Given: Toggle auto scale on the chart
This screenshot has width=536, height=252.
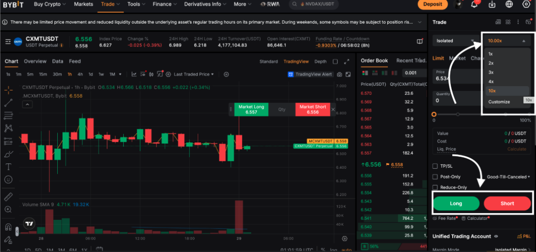Looking at the screenshot, I should pos(346,250).
